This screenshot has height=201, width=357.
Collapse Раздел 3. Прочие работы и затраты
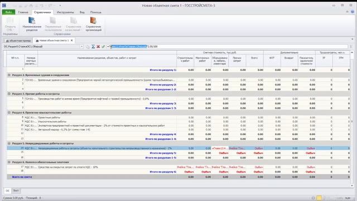click(x=9, y=94)
